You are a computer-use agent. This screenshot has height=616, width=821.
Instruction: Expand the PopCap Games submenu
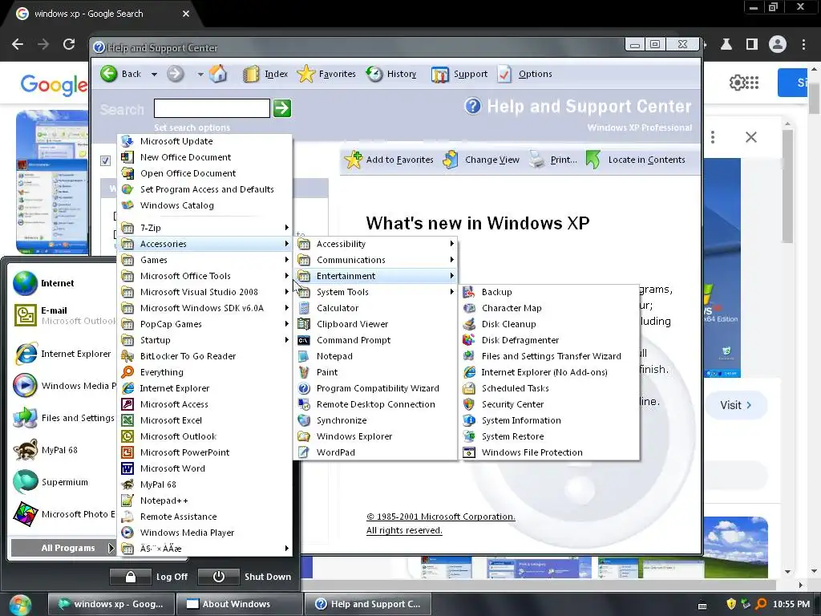coord(204,324)
